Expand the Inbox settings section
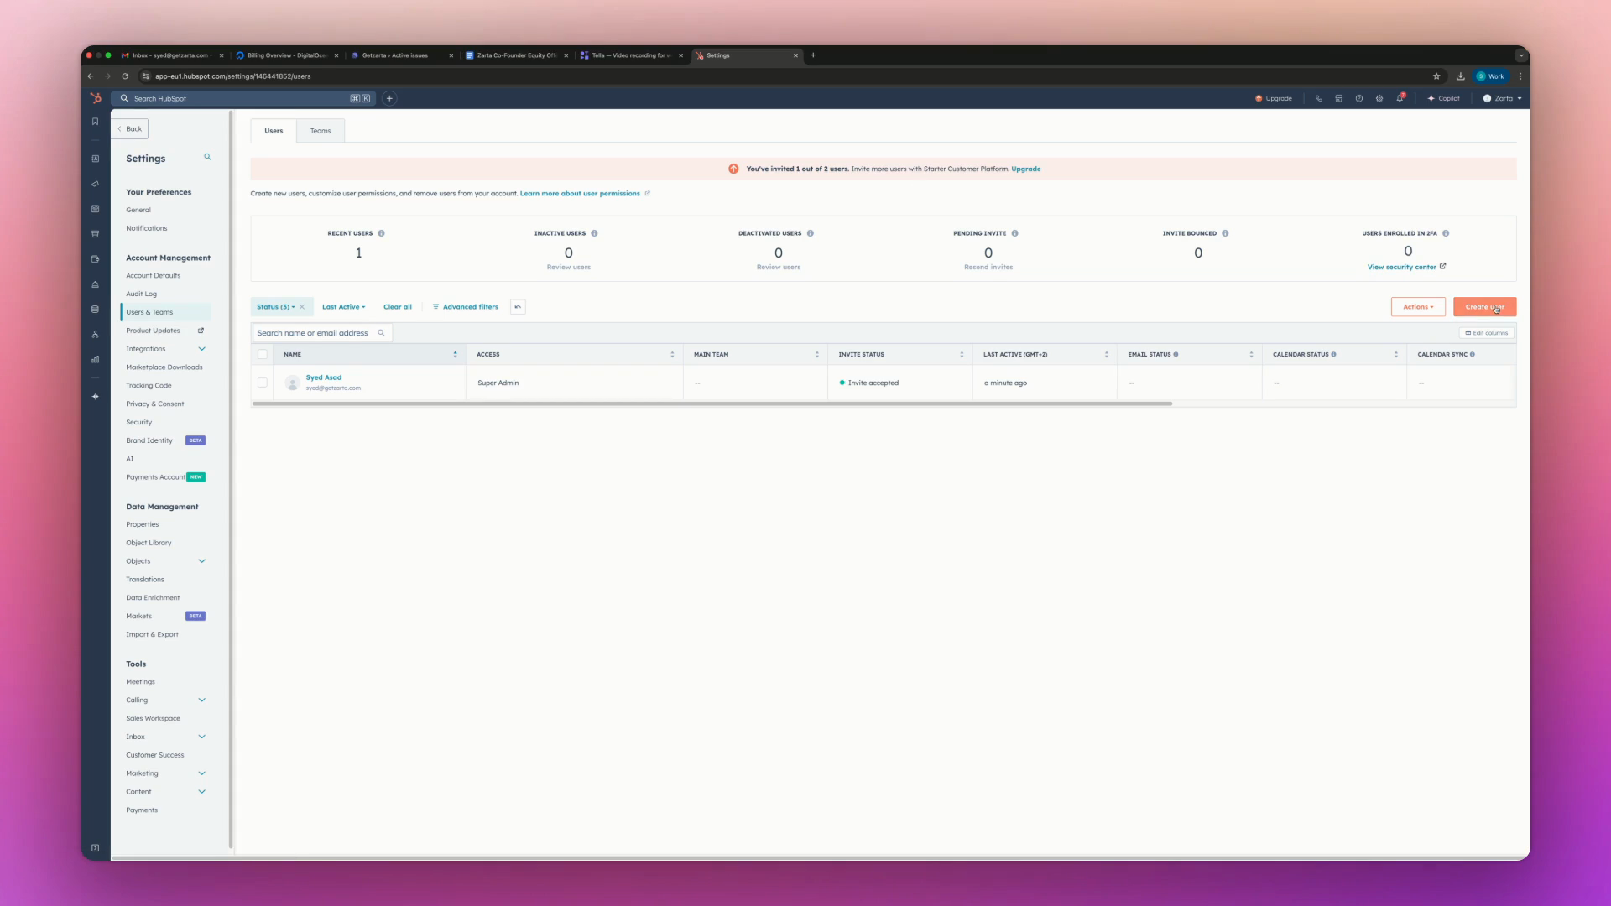The image size is (1611, 906). click(201, 737)
